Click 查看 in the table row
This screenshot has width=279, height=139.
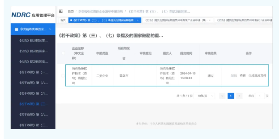[x=242, y=76]
